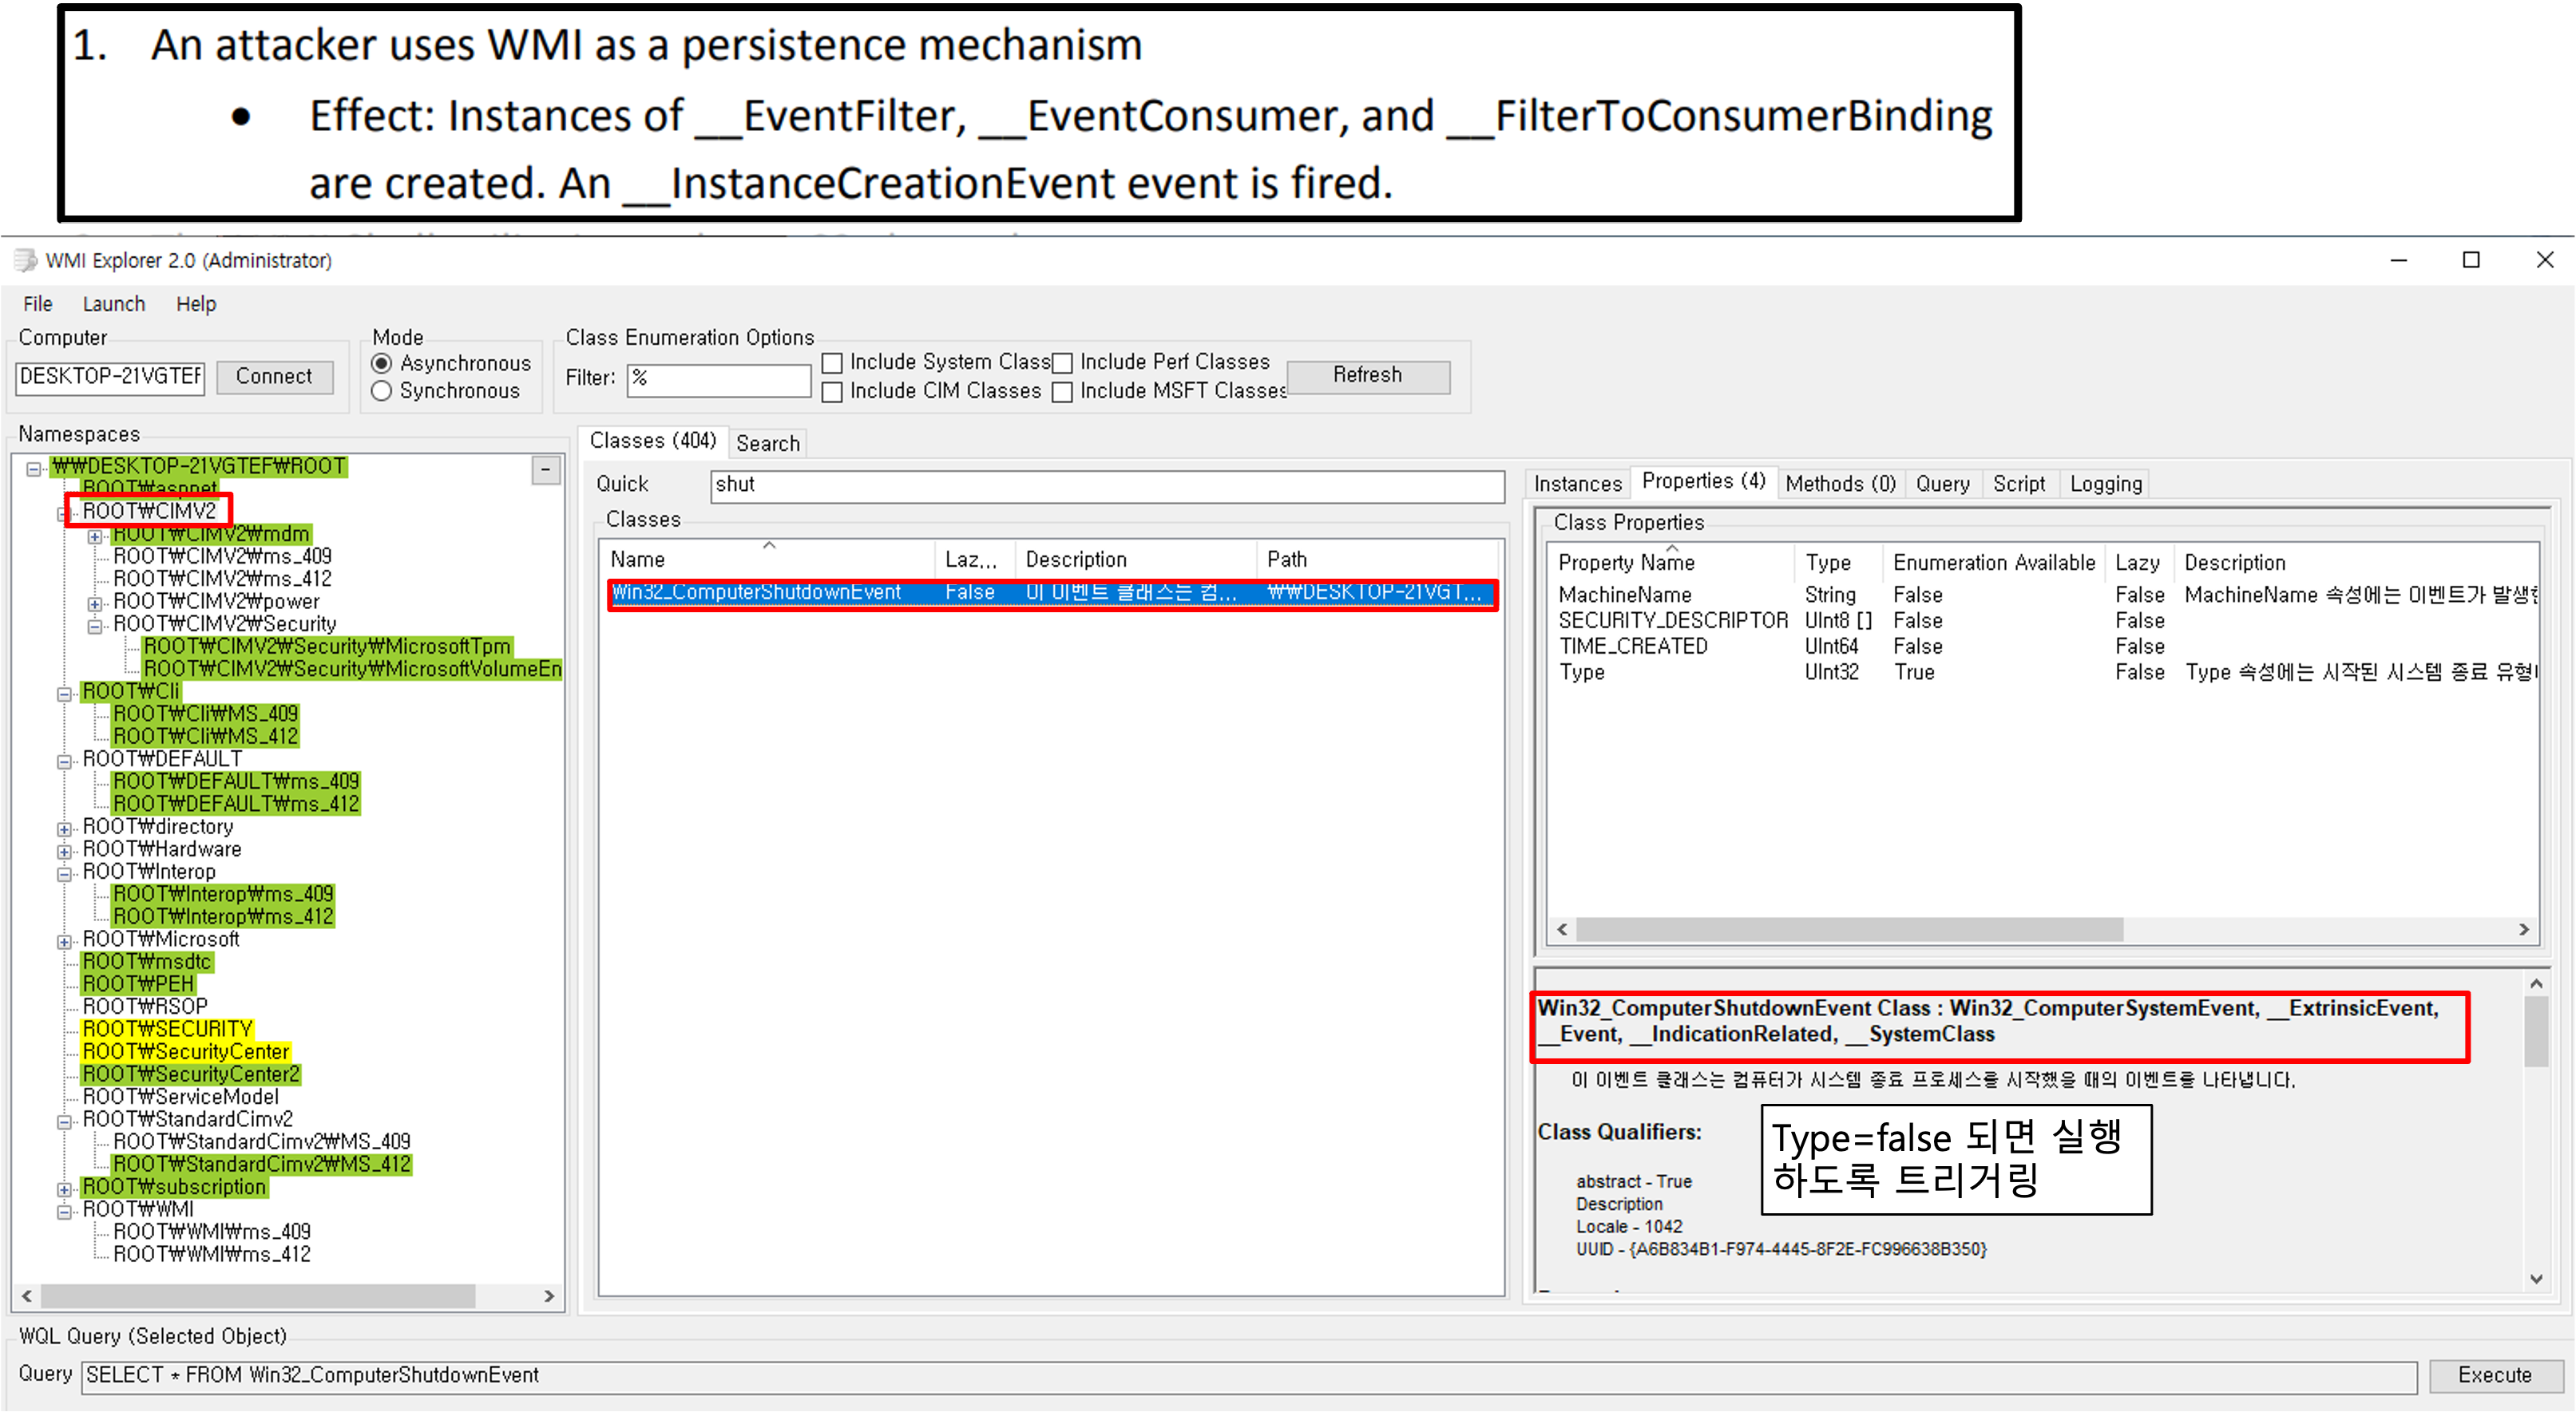Maximize the WMI Explorer window
The image size is (2576, 1412).
point(2471,261)
